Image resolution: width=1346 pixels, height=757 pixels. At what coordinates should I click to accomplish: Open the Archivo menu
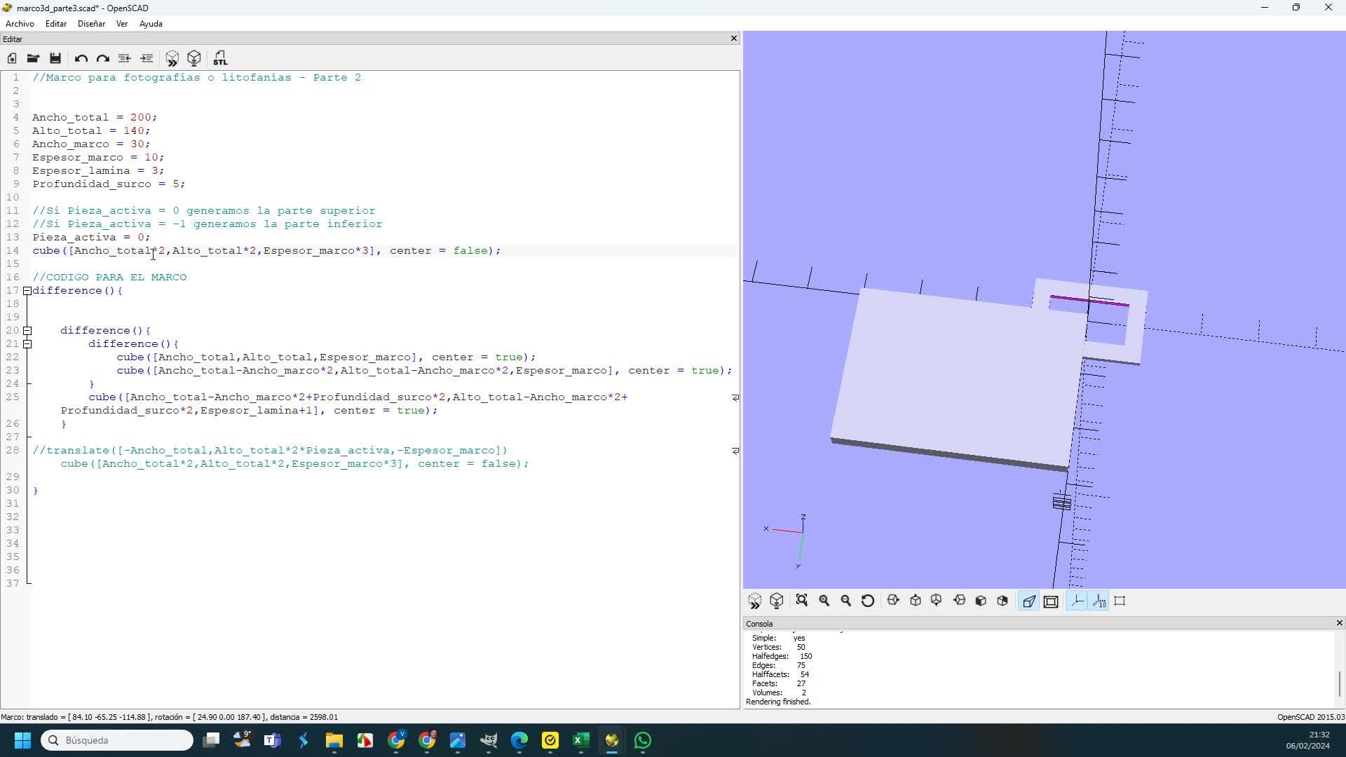[x=20, y=23]
